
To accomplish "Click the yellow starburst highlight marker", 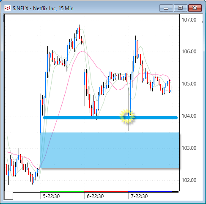I will [x=127, y=117].
